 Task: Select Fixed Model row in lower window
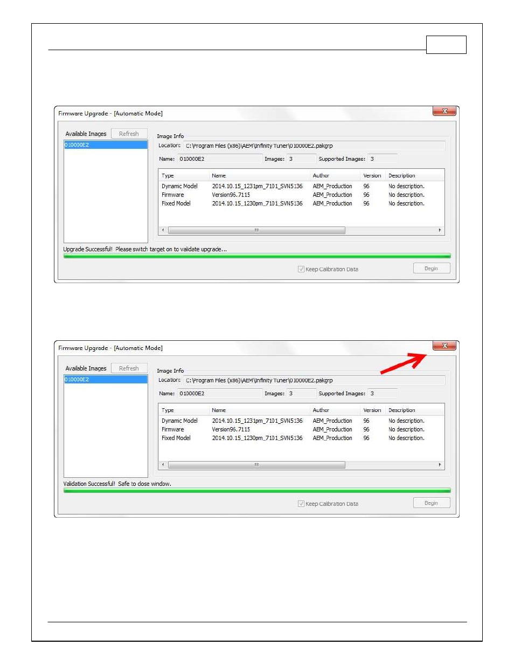point(301,438)
